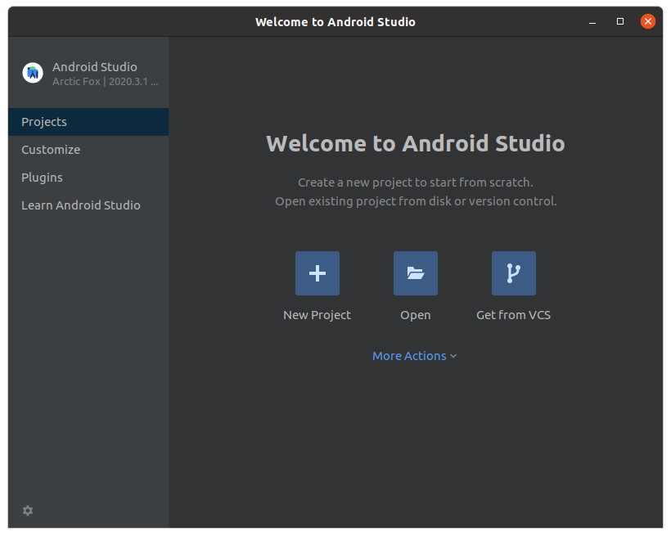Click the New Project text label

(317, 315)
